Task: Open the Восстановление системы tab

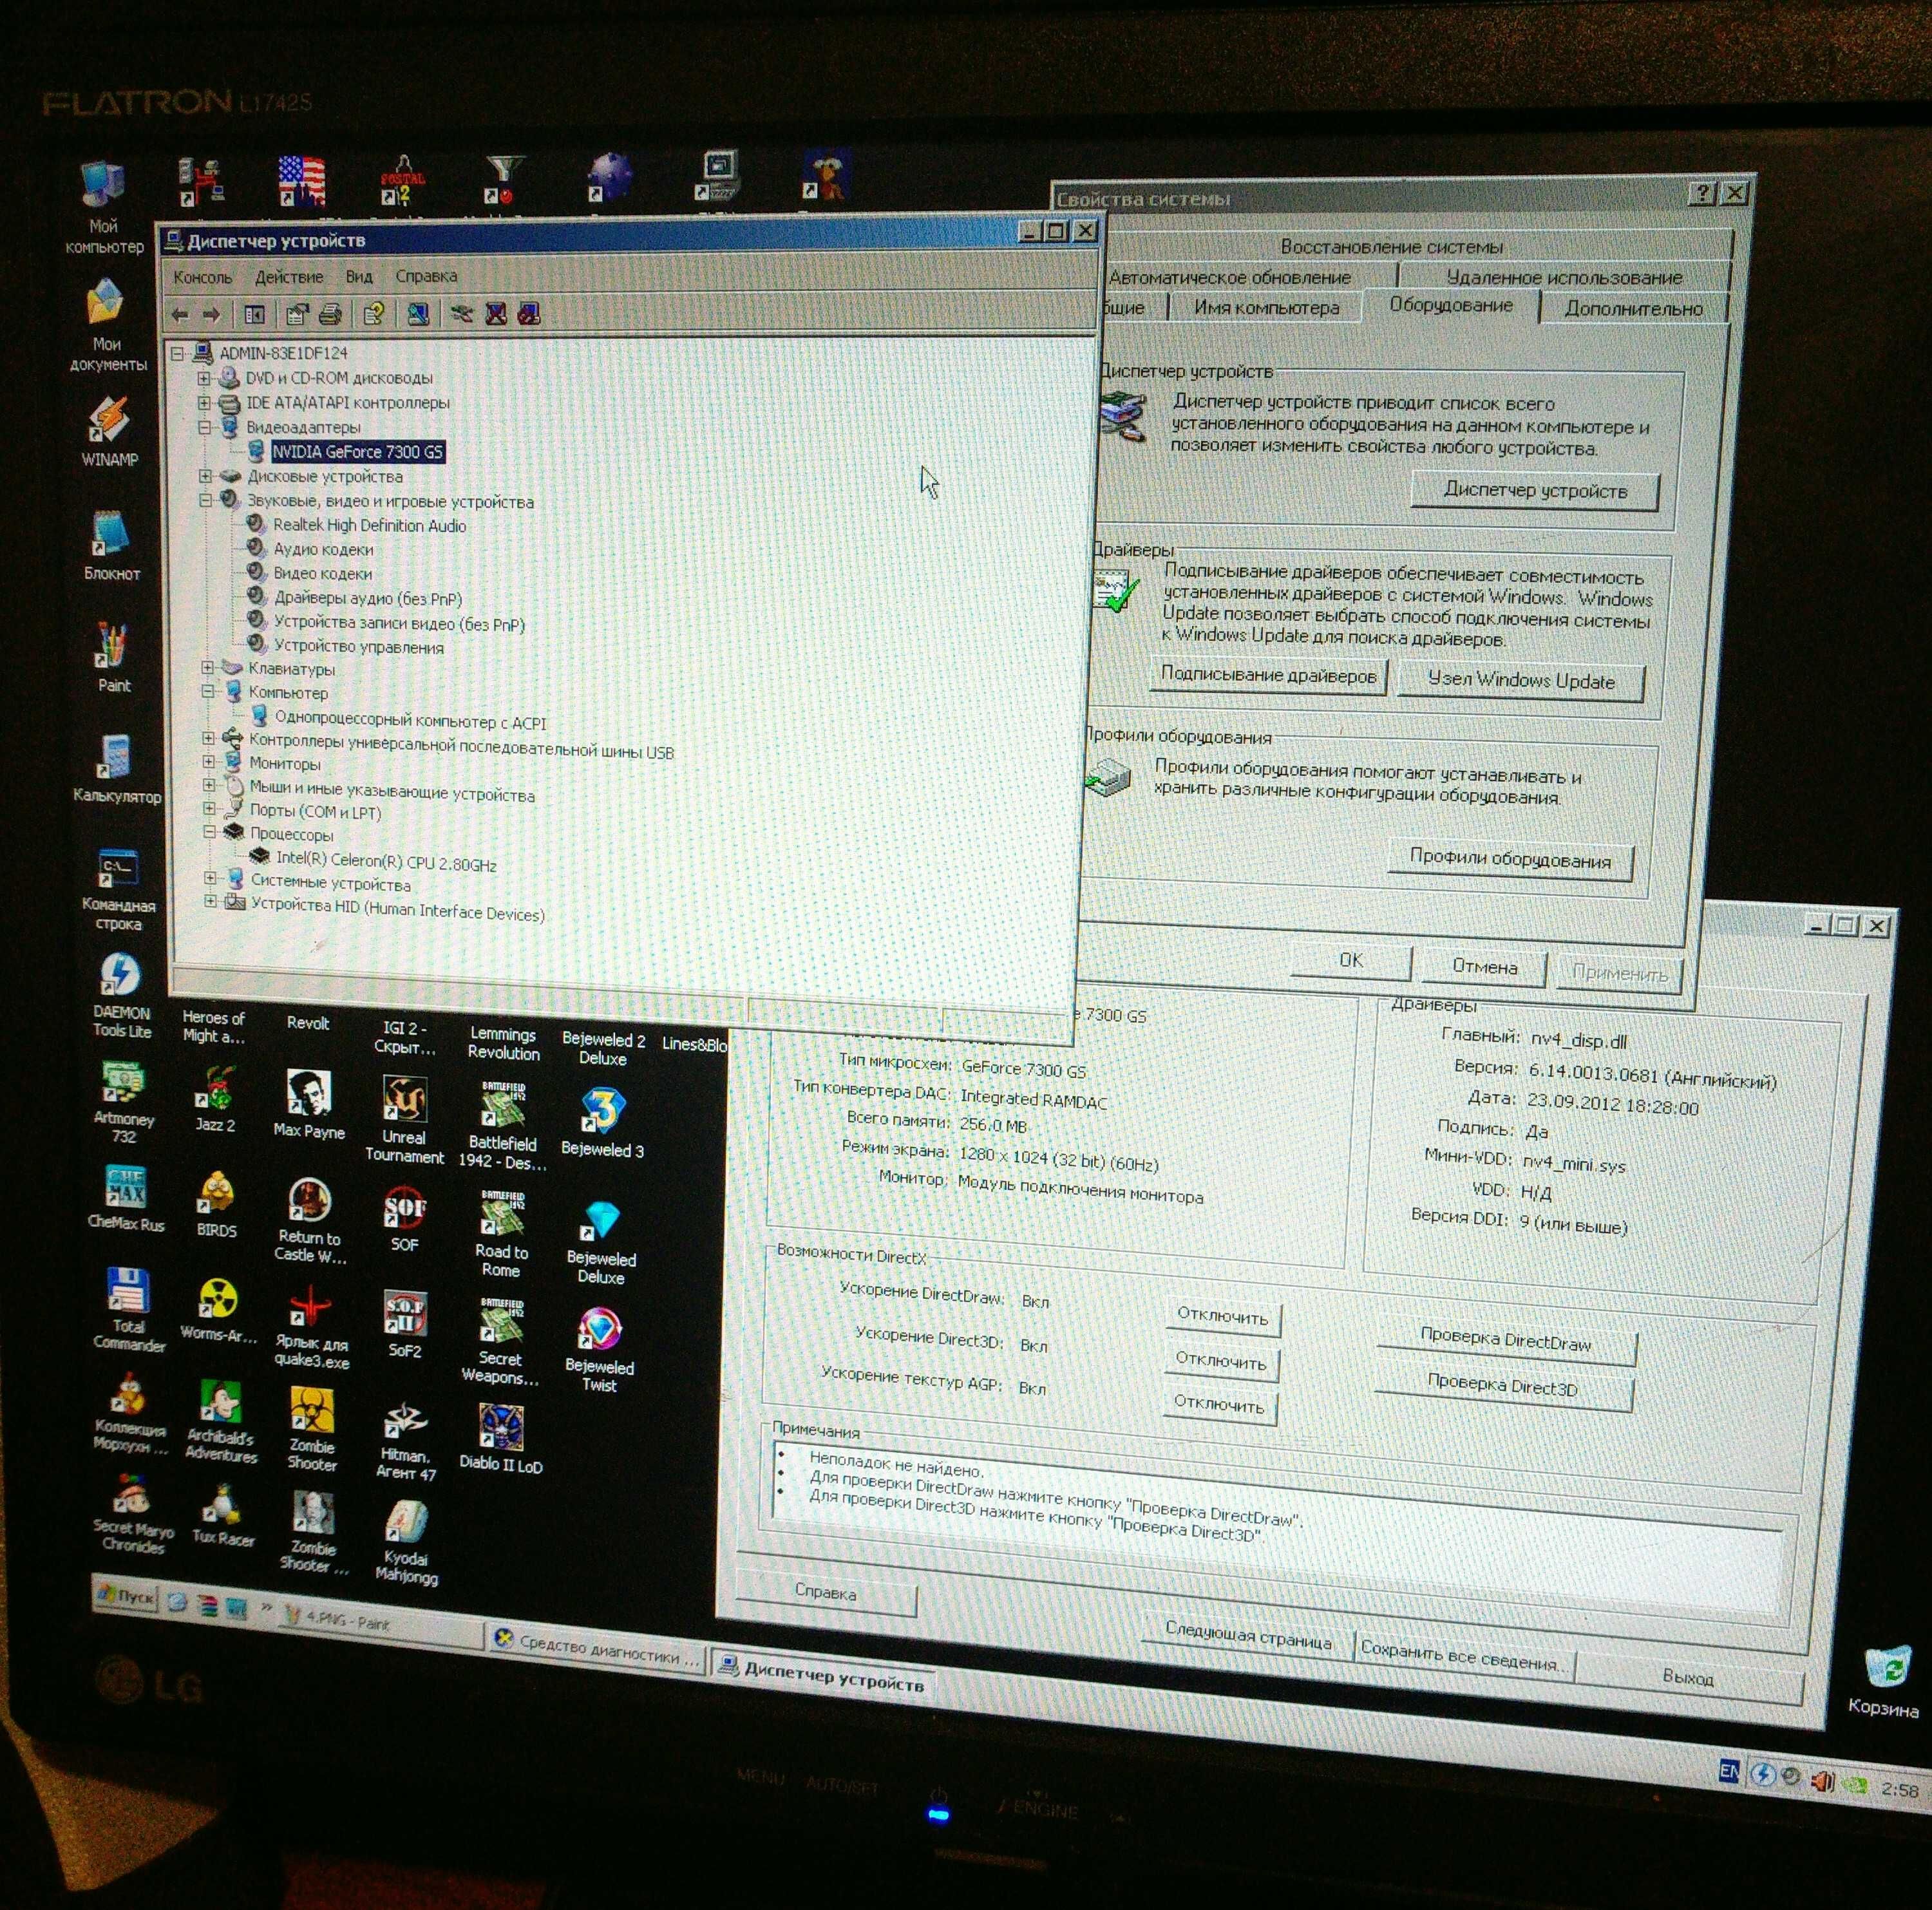Action: pos(1391,247)
